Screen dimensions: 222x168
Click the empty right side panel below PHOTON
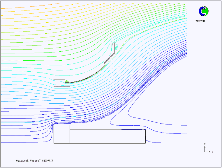coord(205,81)
